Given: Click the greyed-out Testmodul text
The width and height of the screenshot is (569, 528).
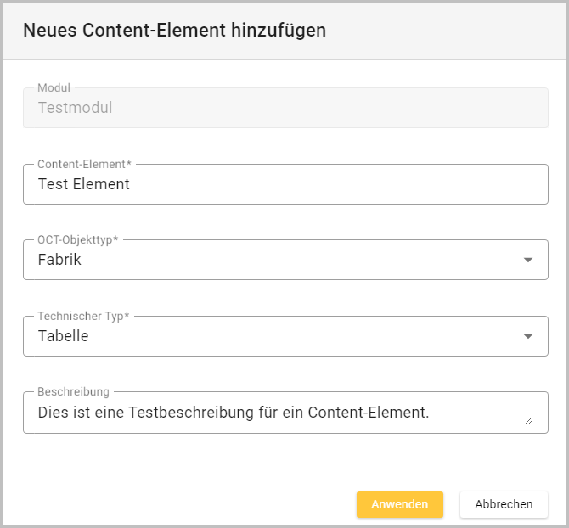Looking at the screenshot, I should (76, 109).
